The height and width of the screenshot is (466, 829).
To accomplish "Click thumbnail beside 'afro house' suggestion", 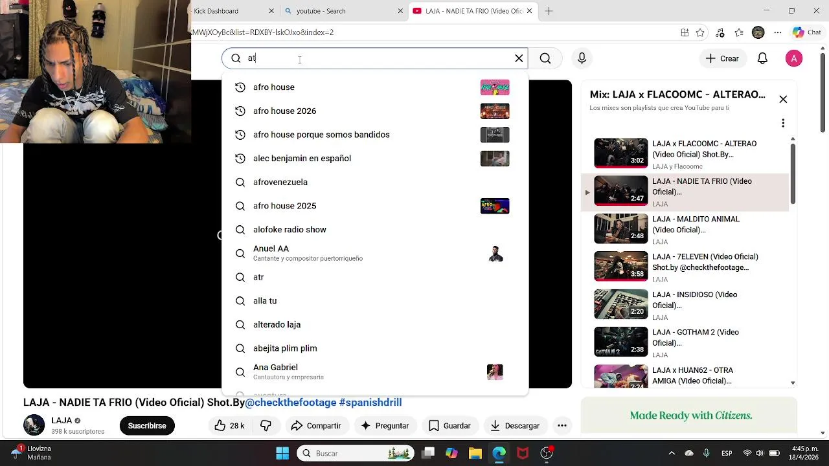I will (x=495, y=87).
